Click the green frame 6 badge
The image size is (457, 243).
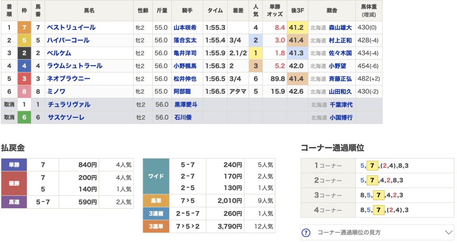pos(24,117)
